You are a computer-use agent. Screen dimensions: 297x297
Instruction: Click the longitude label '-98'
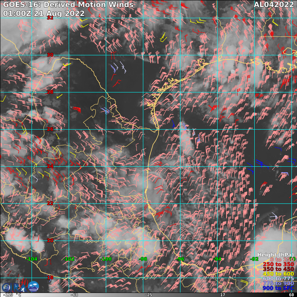click(143, 259)
